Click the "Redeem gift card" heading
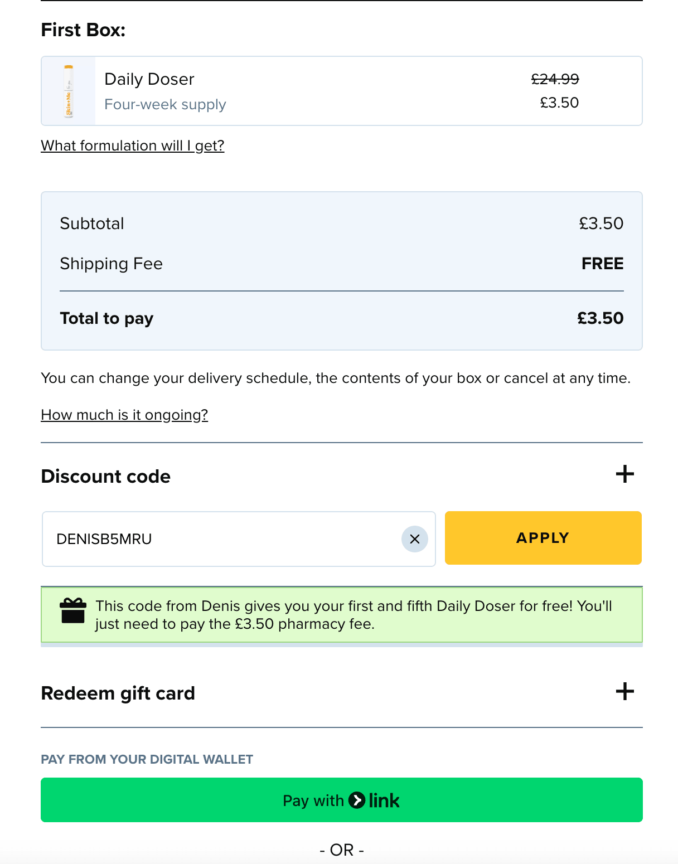The image size is (678, 864). pyautogui.click(x=118, y=693)
